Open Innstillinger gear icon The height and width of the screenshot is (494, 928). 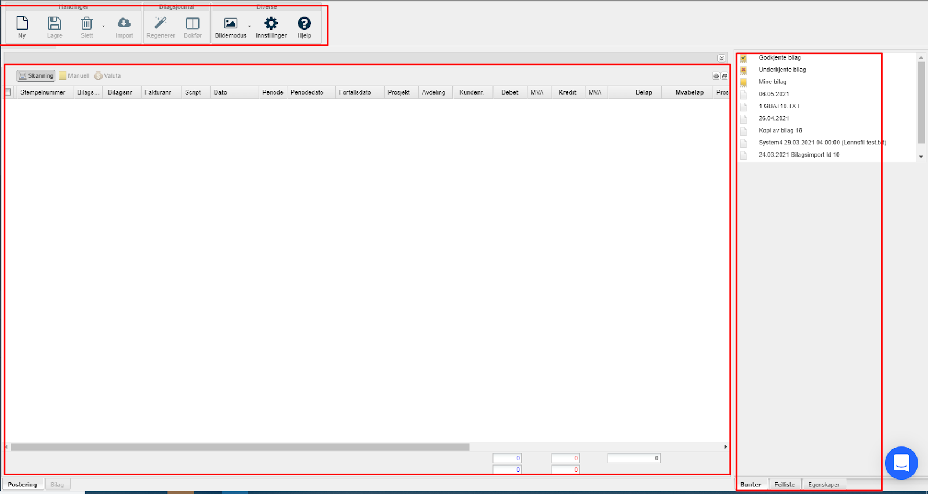(x=271, y=24)
